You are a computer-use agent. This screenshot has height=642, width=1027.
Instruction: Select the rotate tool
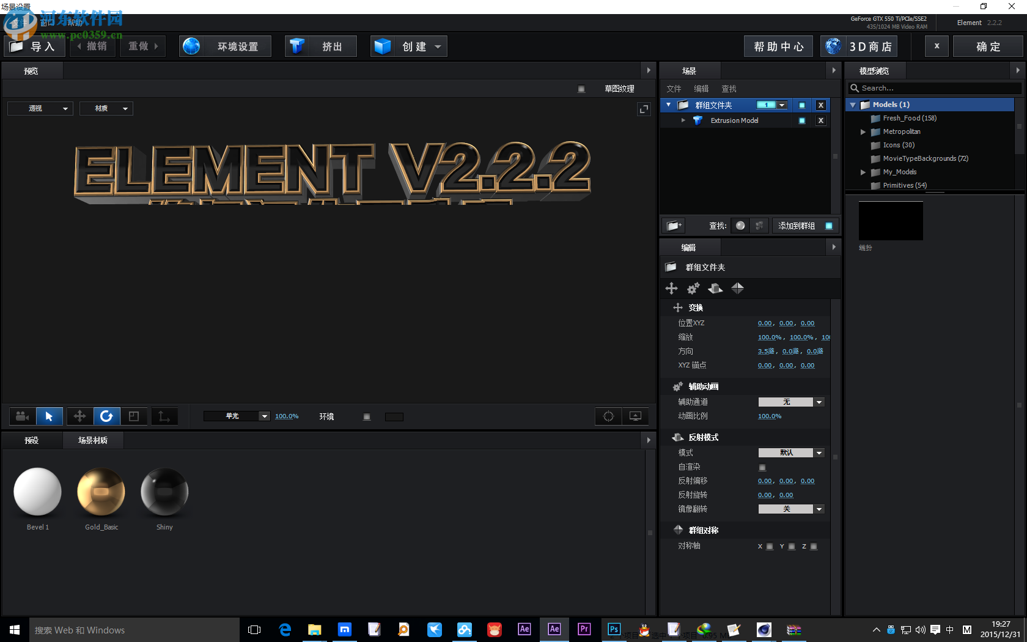107,416
